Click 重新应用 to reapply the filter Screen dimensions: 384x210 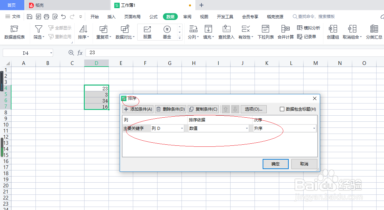click(x=60, y=37)
